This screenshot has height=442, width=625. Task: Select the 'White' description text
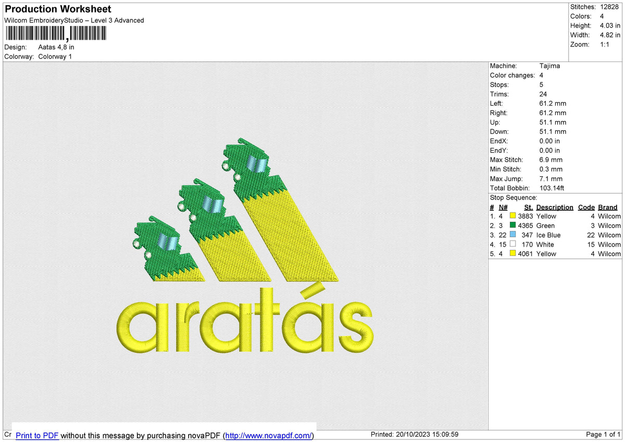[545, 244]
